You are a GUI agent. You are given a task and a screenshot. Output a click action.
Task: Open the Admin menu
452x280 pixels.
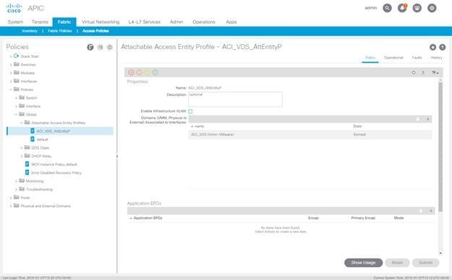point(176,22)
